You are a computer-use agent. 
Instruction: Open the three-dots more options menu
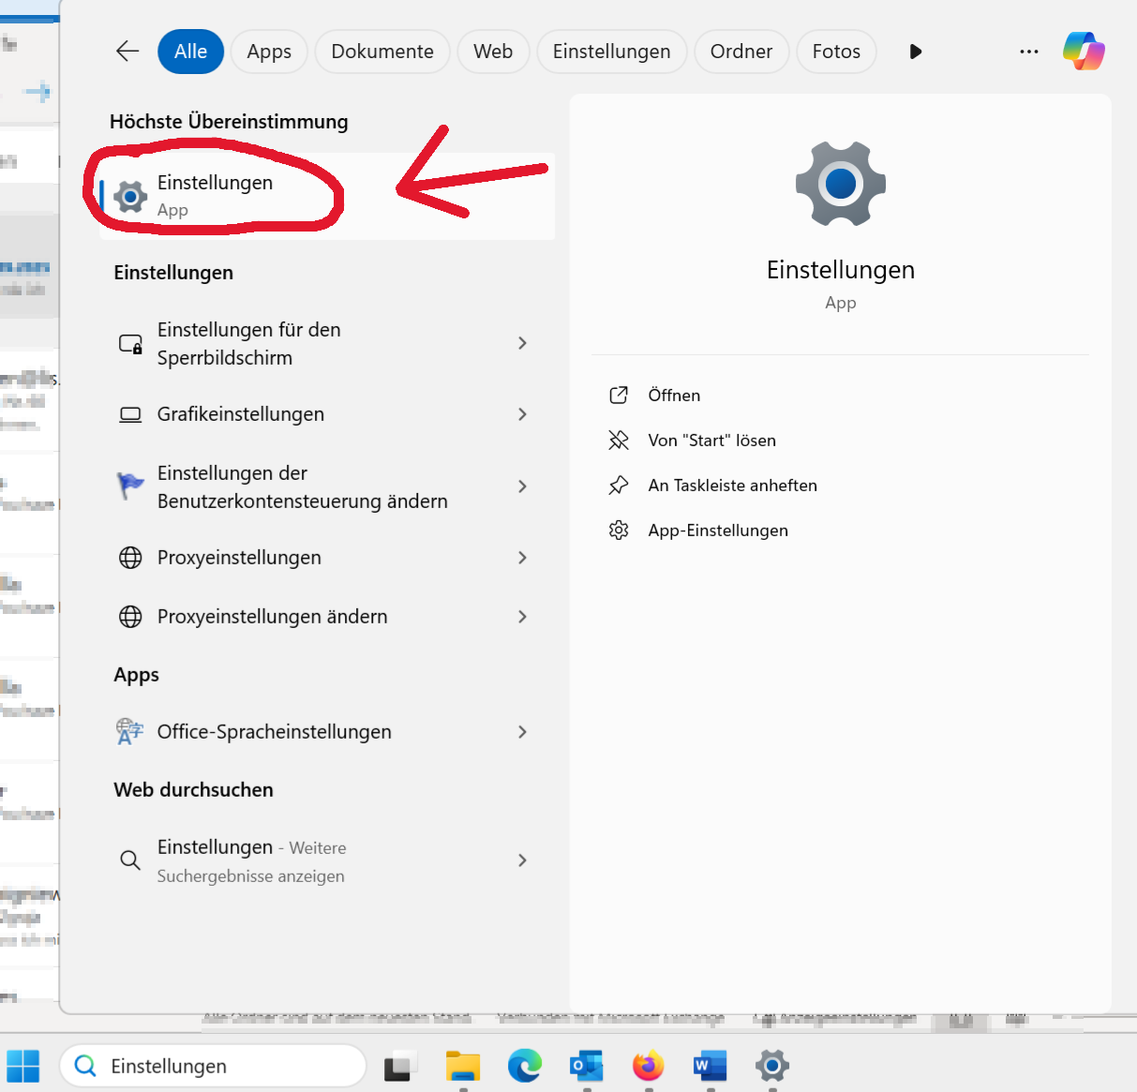tap(1028, 52)
